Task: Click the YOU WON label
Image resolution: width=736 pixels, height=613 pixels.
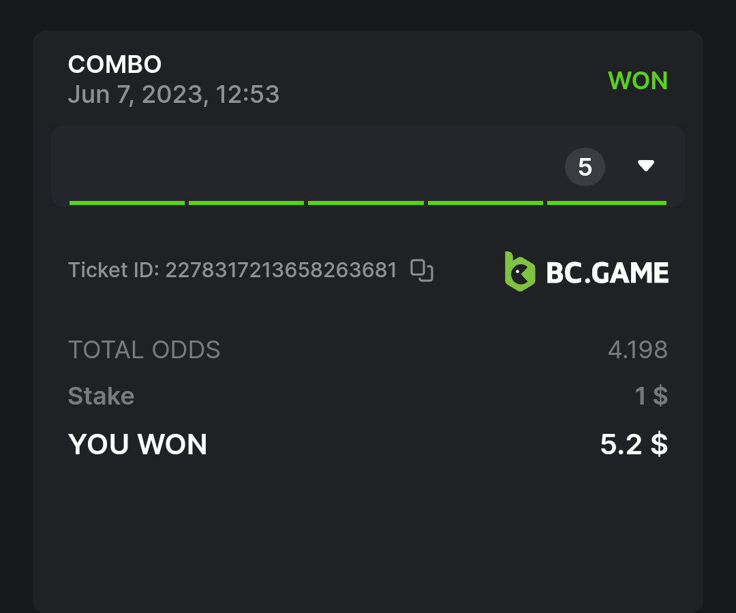Action: click(x=138, y=445)
